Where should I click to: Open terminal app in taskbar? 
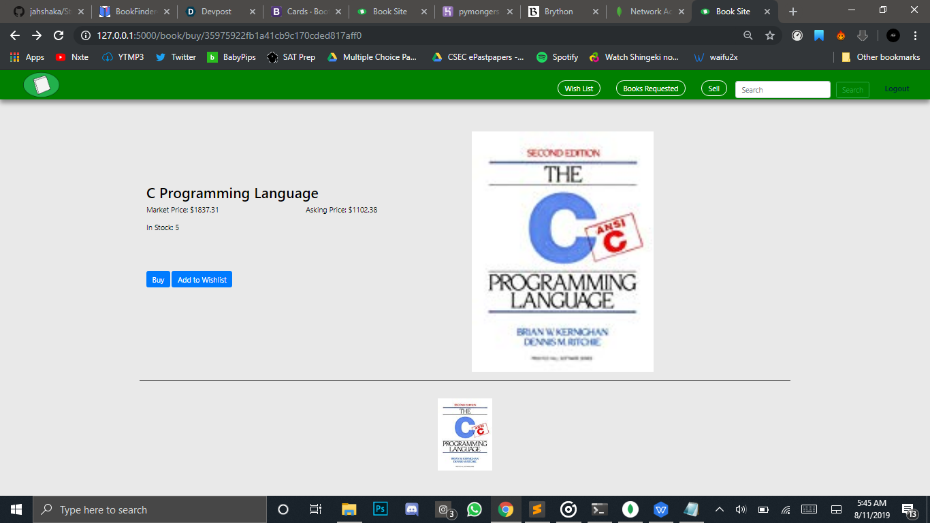click(x=599, y=509)
